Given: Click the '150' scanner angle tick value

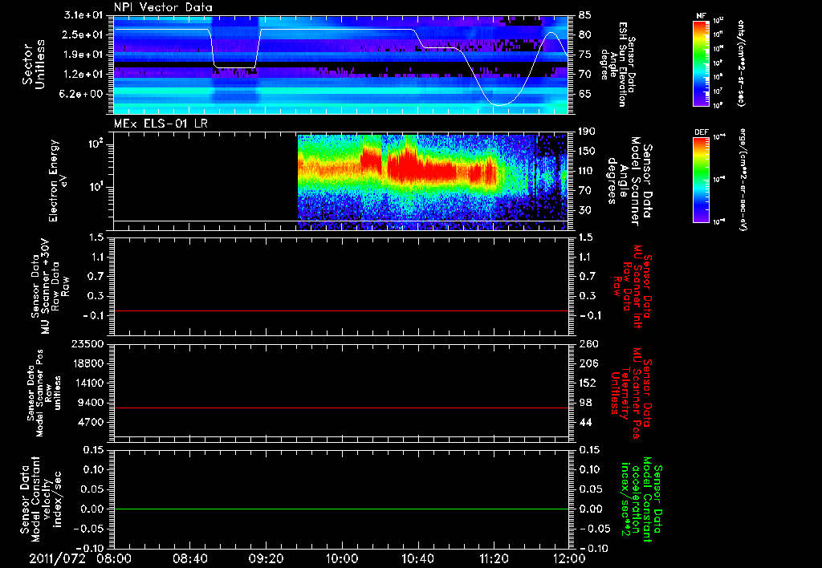Looking at the screenshot, I should (588, 152).
